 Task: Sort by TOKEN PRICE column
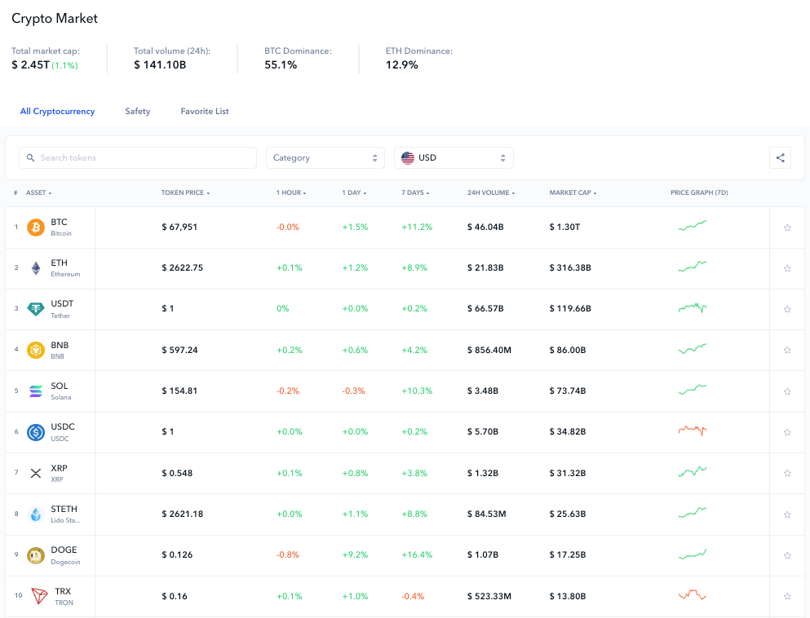pyautogui.click(x=185, y=192)
